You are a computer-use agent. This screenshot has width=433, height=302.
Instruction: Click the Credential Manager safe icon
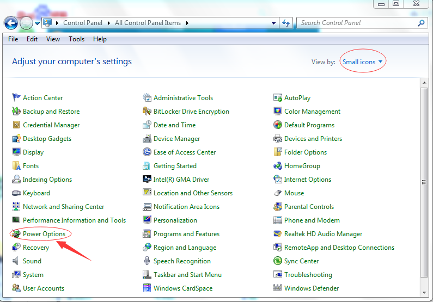coord(16,125)
